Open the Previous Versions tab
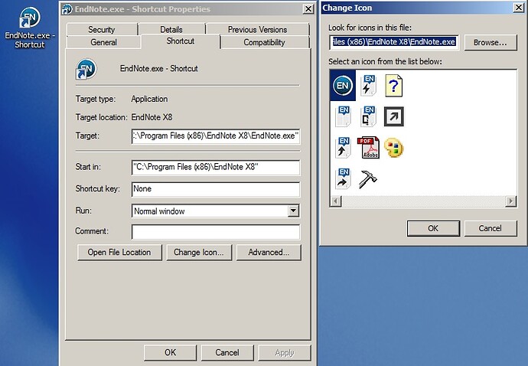The height and width of the screenshot is (366, 528). tap(258, 30)
